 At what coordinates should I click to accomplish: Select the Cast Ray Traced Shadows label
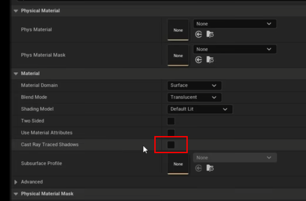coord(50,145)
